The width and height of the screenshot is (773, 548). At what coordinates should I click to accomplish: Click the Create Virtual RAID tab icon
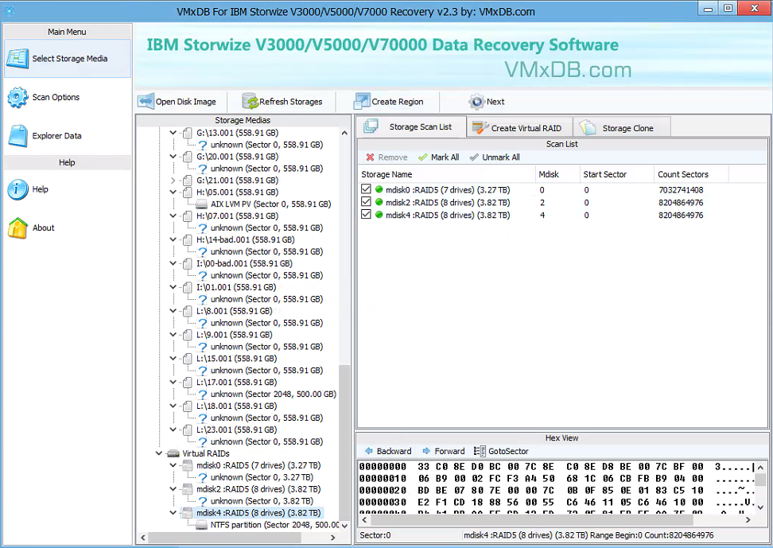point(480,127)
